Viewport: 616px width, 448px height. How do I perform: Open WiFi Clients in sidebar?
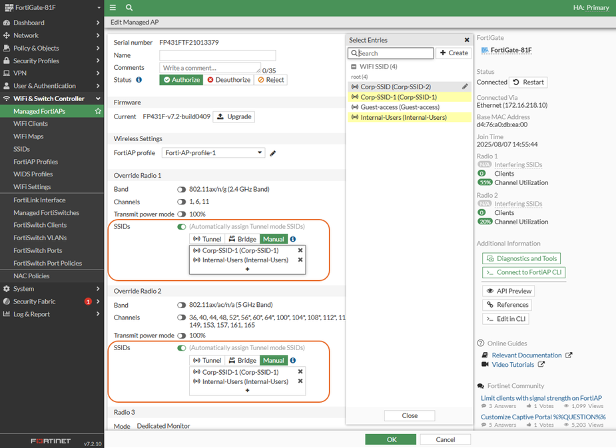pyautogui.click(x=31, y=124)
